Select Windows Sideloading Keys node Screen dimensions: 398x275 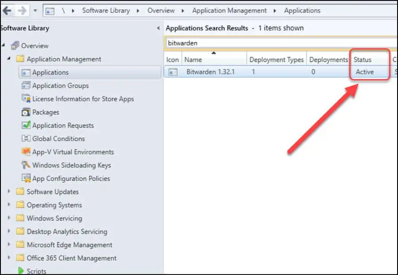click(x=72, y=165)
